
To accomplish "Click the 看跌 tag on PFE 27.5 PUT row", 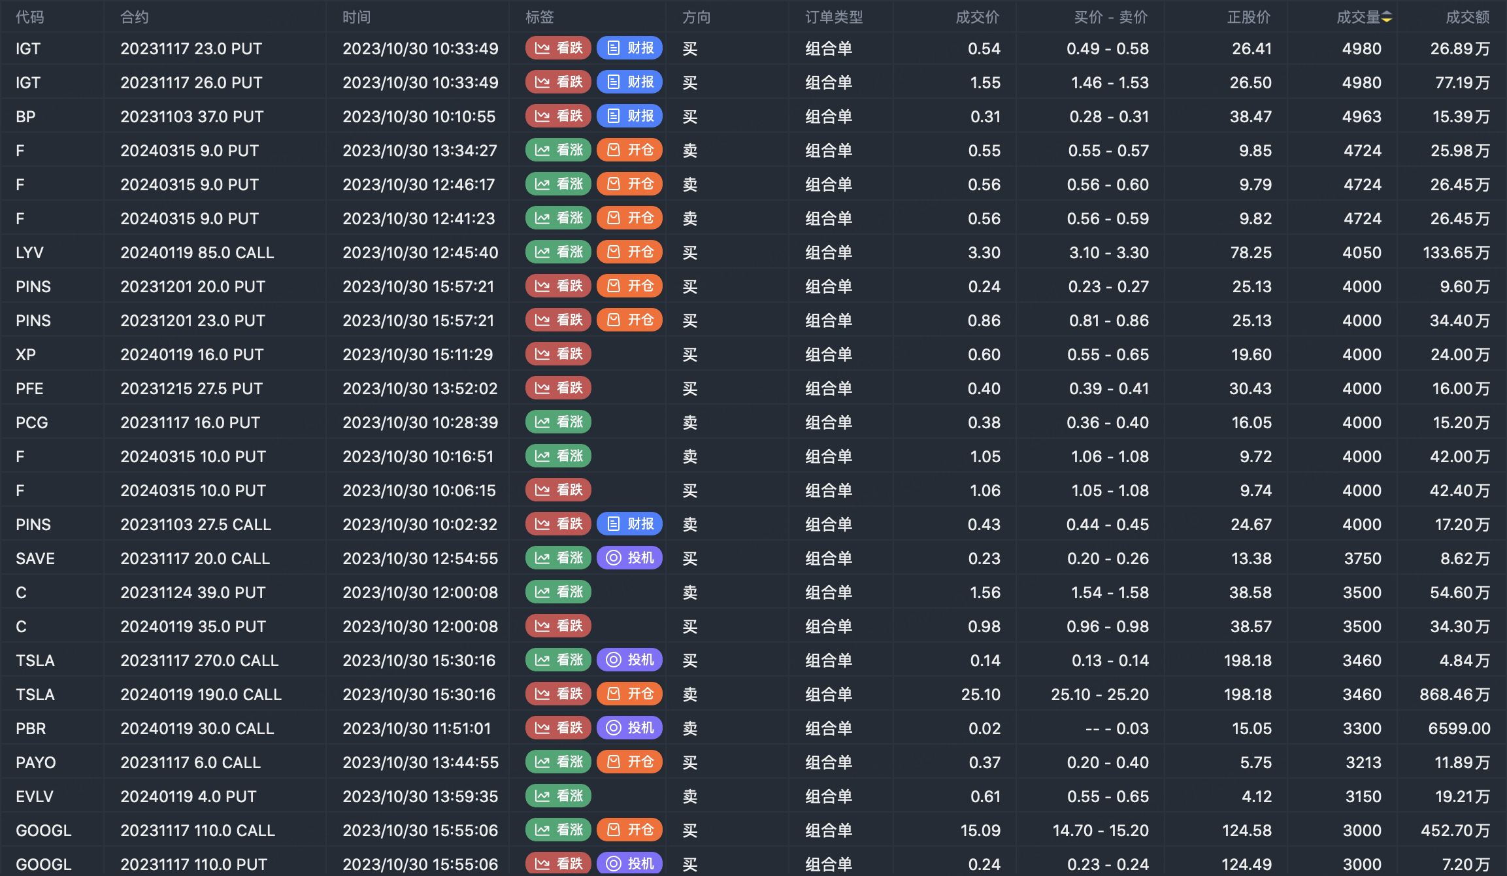I will (558, 388).
